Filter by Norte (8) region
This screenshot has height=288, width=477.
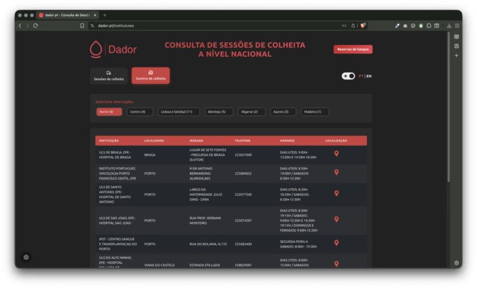coord(109,112)
